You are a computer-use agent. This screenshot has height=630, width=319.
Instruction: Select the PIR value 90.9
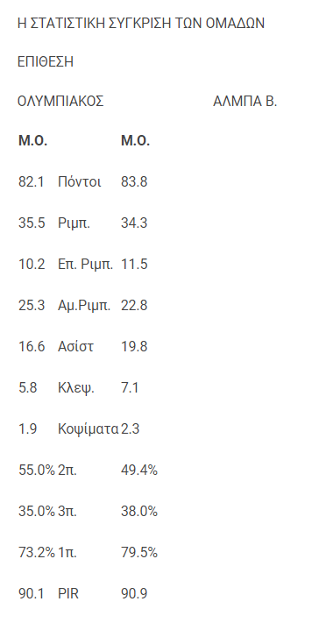click(x=134, y=593)
